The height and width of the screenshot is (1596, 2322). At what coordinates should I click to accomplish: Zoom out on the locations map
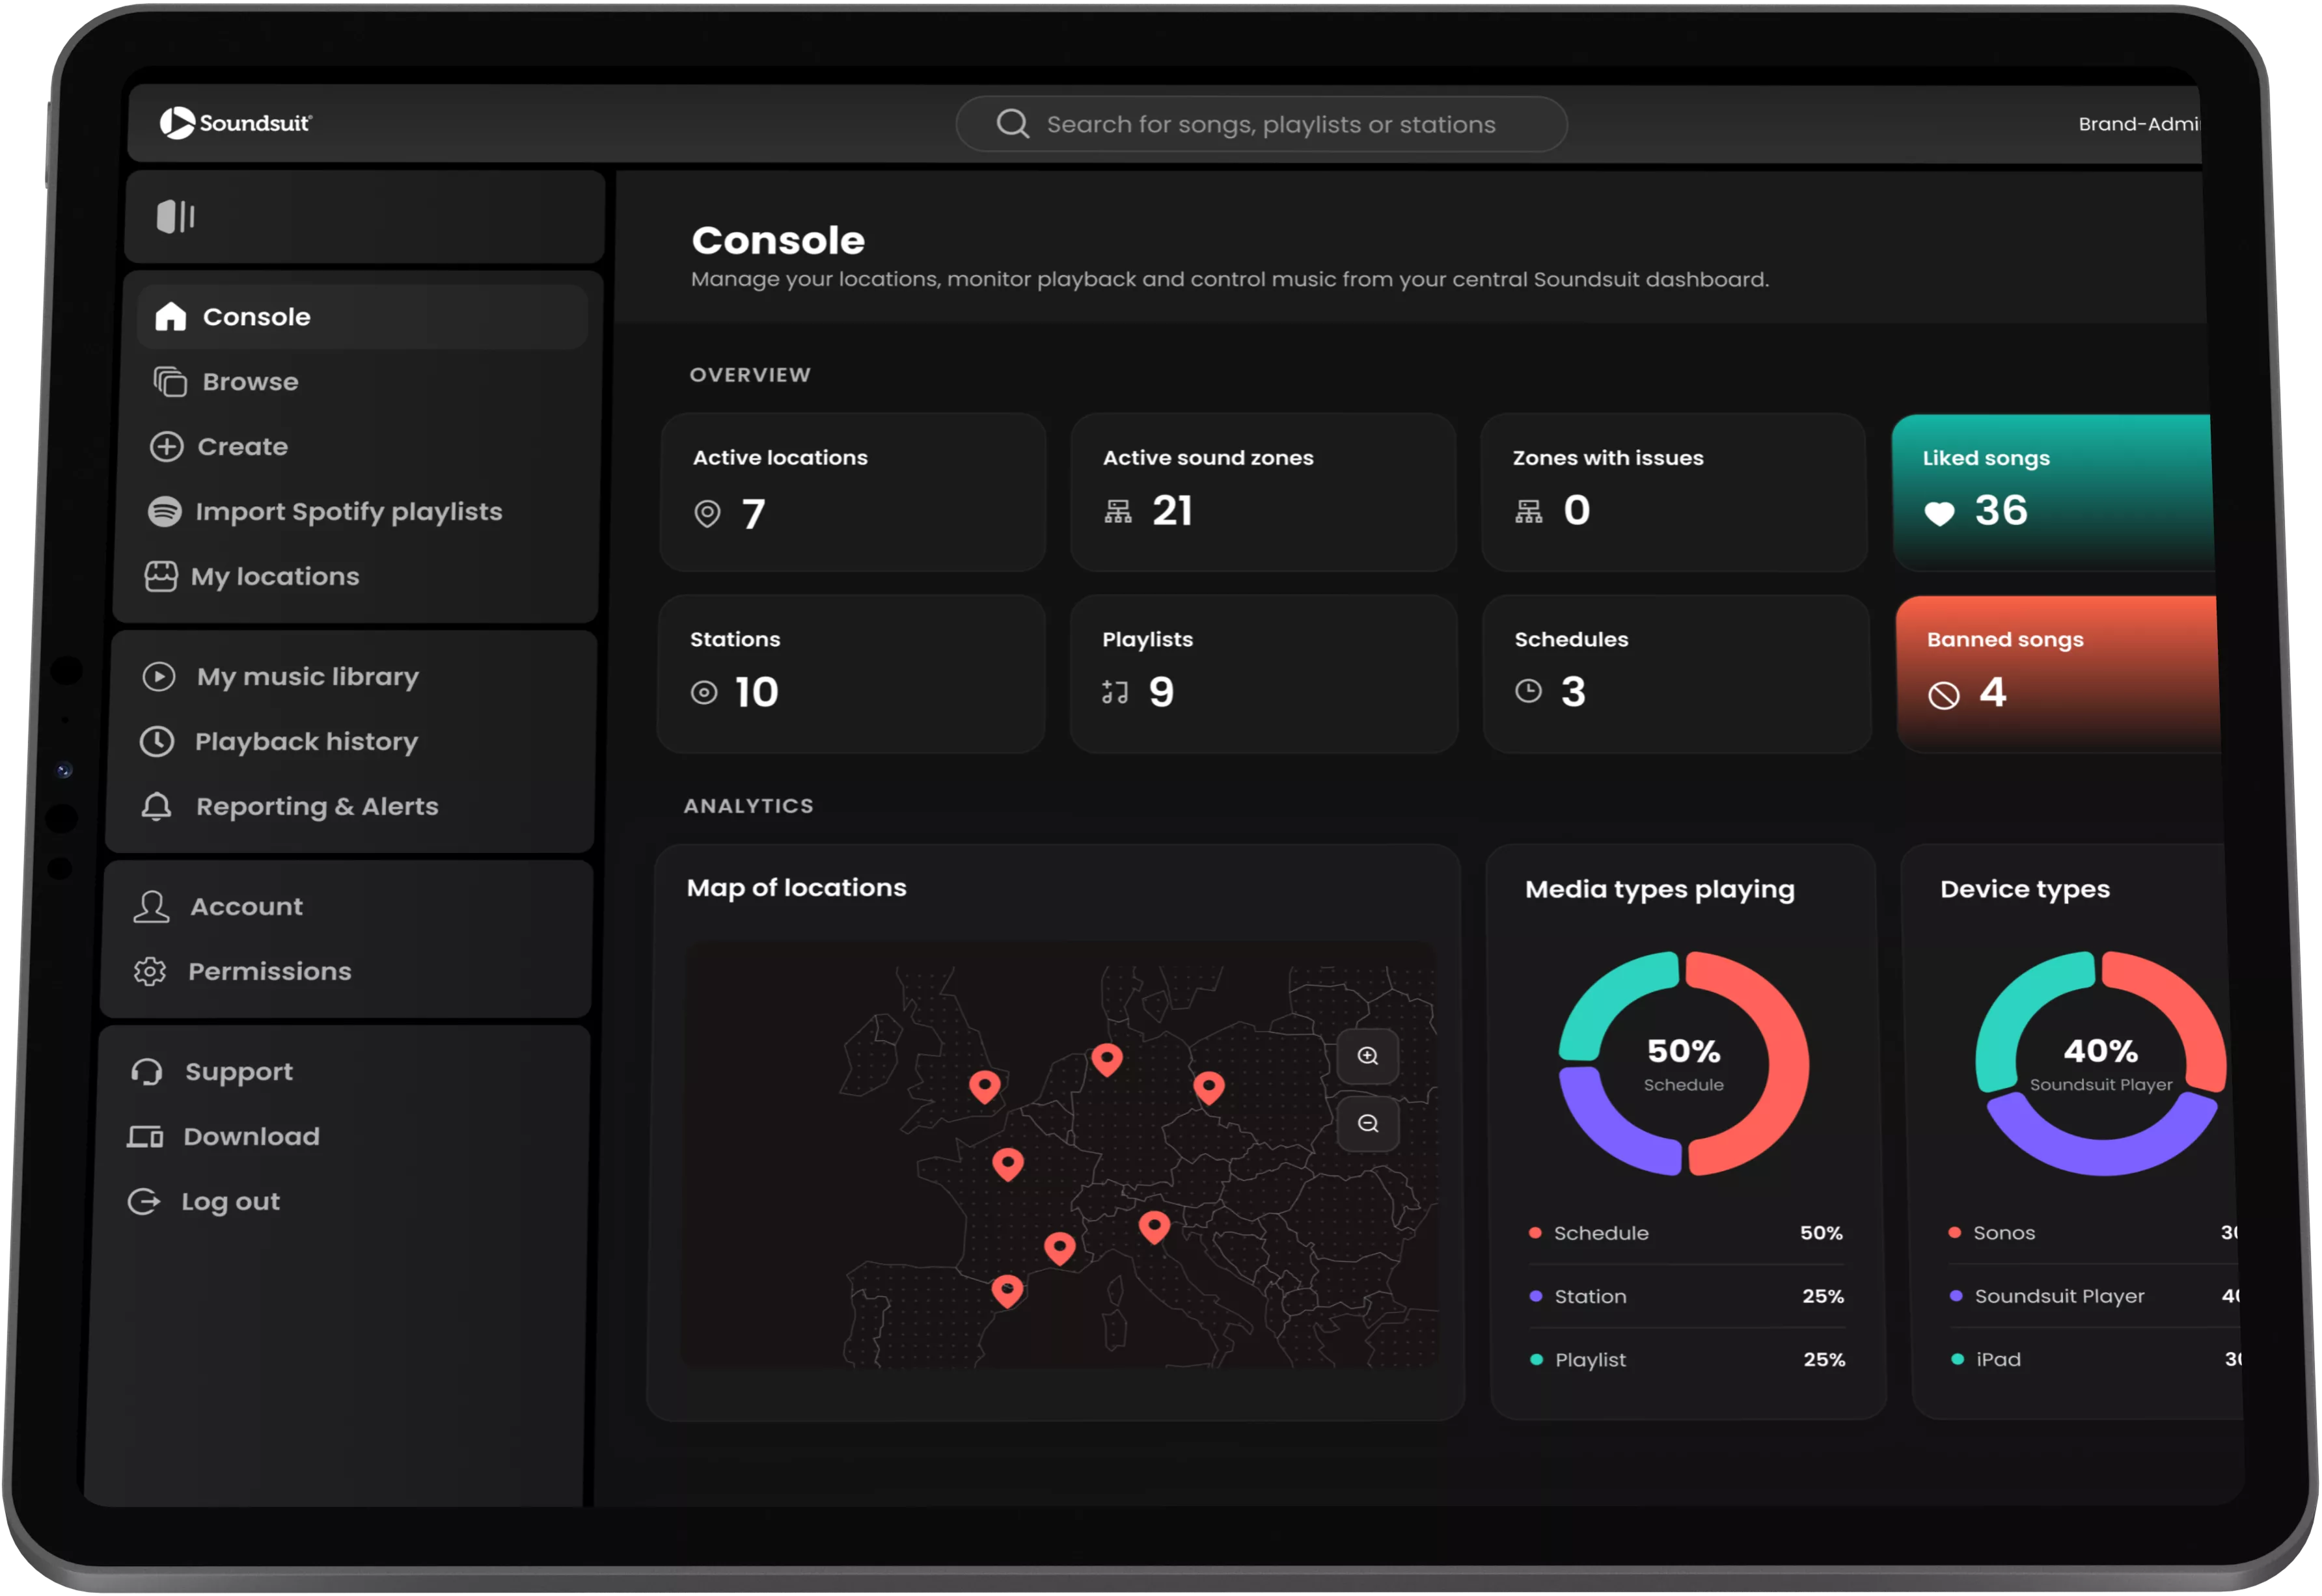(1368, 1124)
